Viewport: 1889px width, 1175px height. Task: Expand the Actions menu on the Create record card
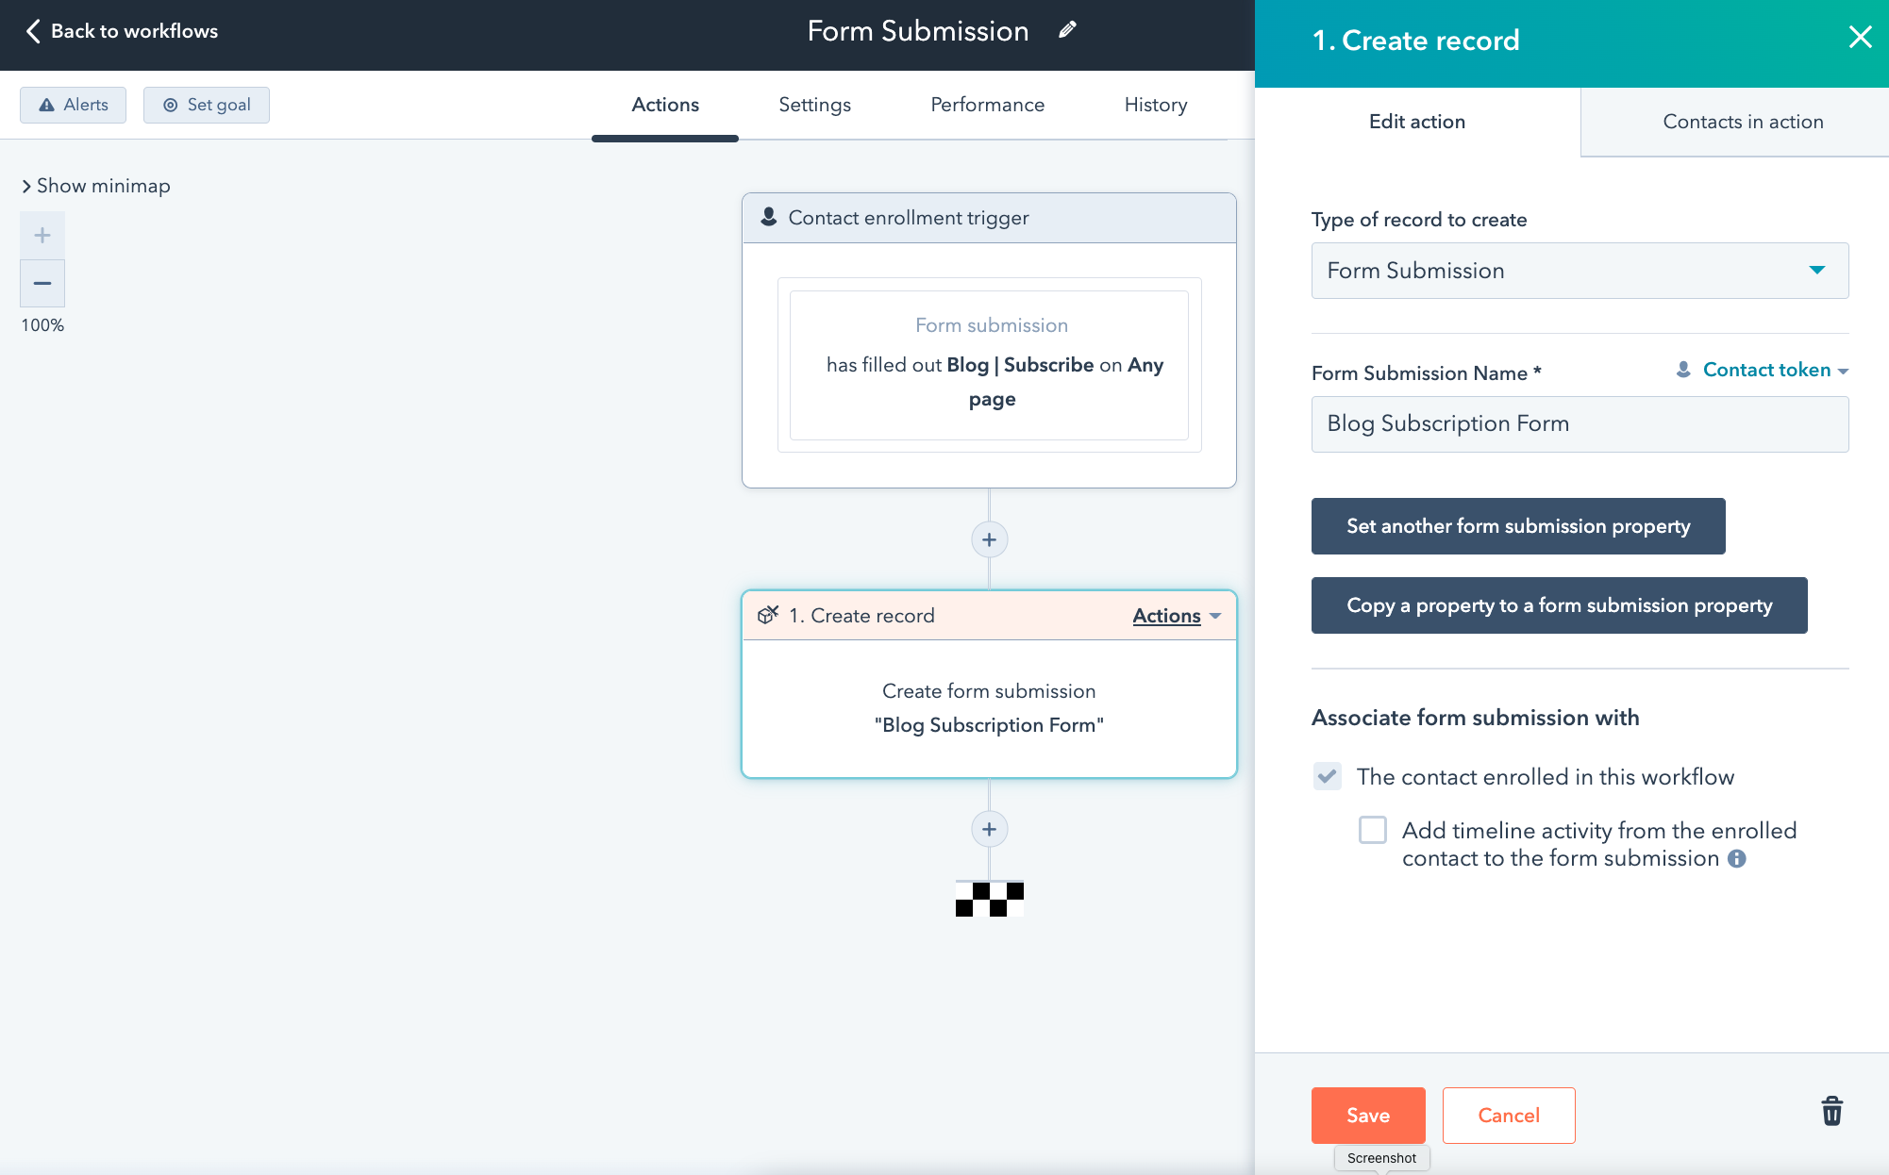[1176, 616]
